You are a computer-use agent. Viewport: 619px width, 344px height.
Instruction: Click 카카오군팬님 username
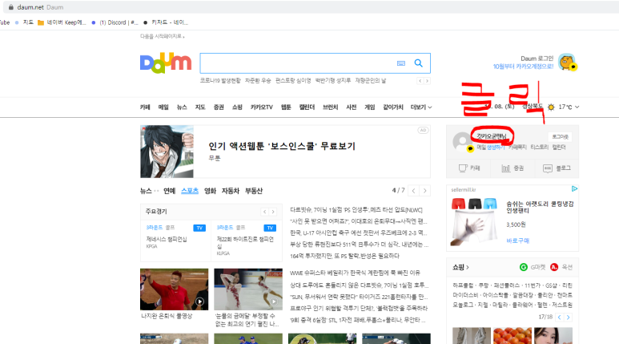[492, 136]
